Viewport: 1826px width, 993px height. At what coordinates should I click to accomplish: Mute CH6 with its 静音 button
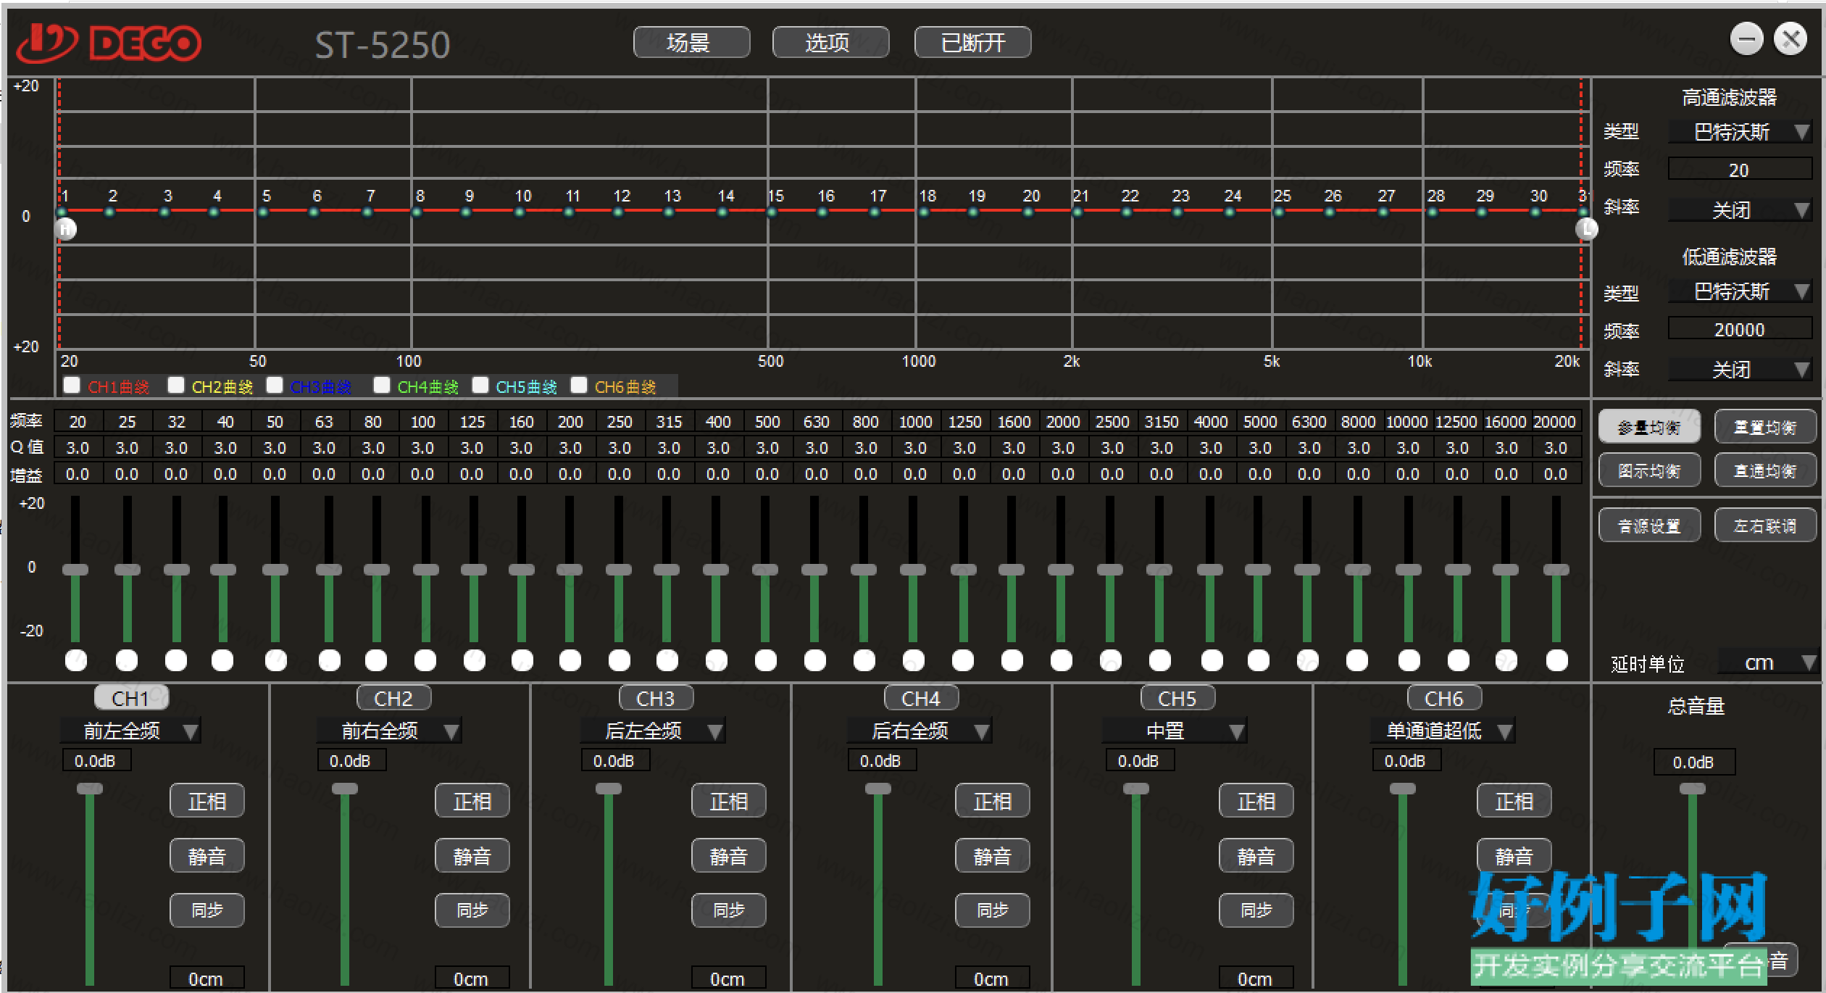coord(1514,856)
